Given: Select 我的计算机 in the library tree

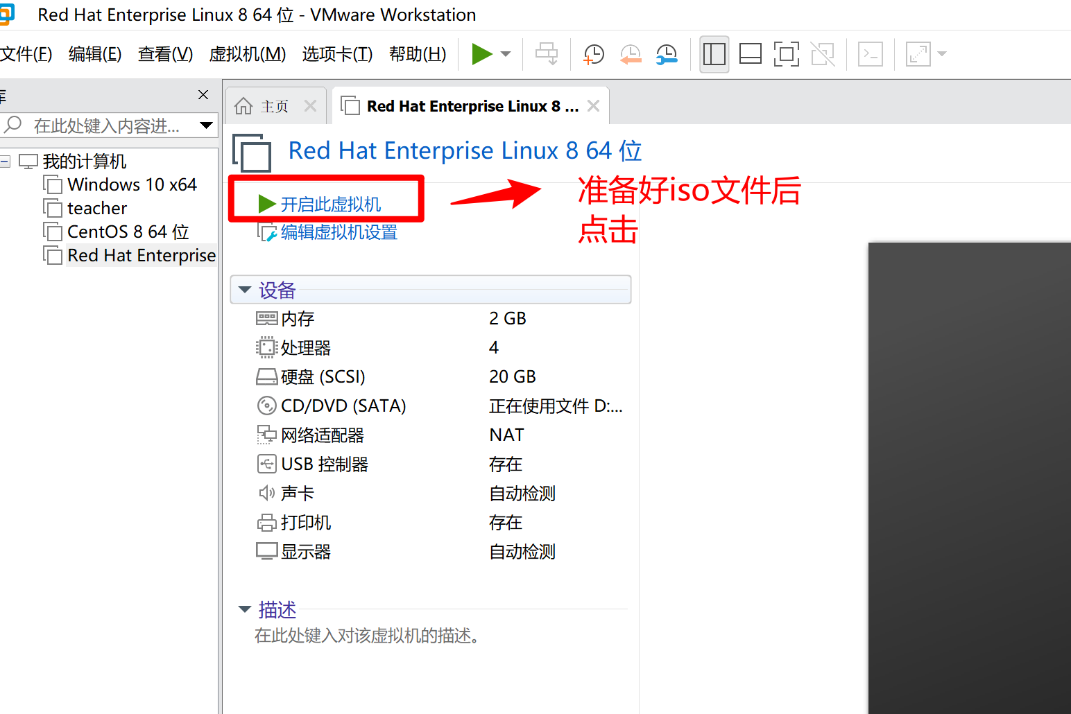Looking at the screenshot, I should (x=84, y=162).
